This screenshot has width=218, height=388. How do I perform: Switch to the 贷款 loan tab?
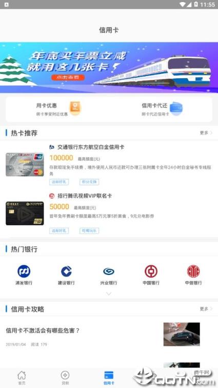pyautogui.click(x=65, y=378)
